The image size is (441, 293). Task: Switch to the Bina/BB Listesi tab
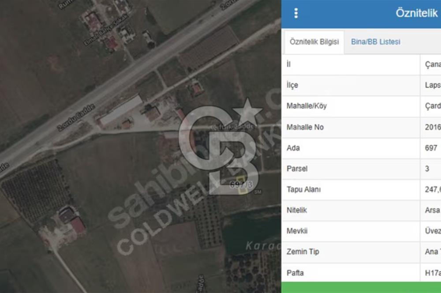click(375, 42)
